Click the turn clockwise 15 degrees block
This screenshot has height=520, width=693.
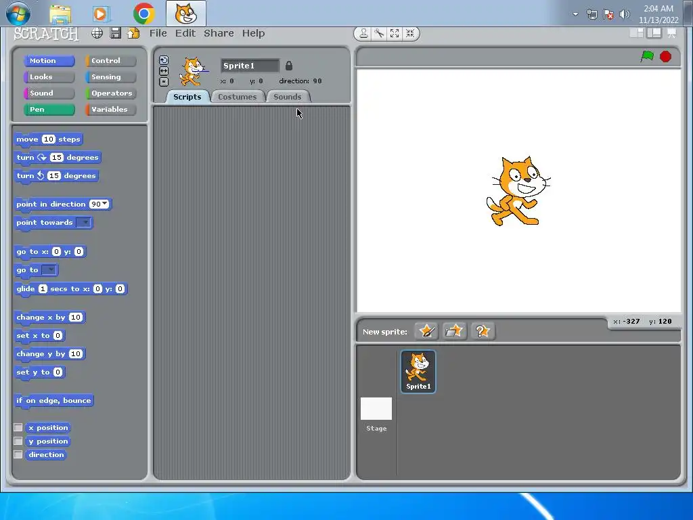(58, 157)
